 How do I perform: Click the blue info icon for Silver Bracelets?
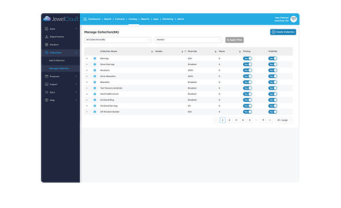click(95, 76)
